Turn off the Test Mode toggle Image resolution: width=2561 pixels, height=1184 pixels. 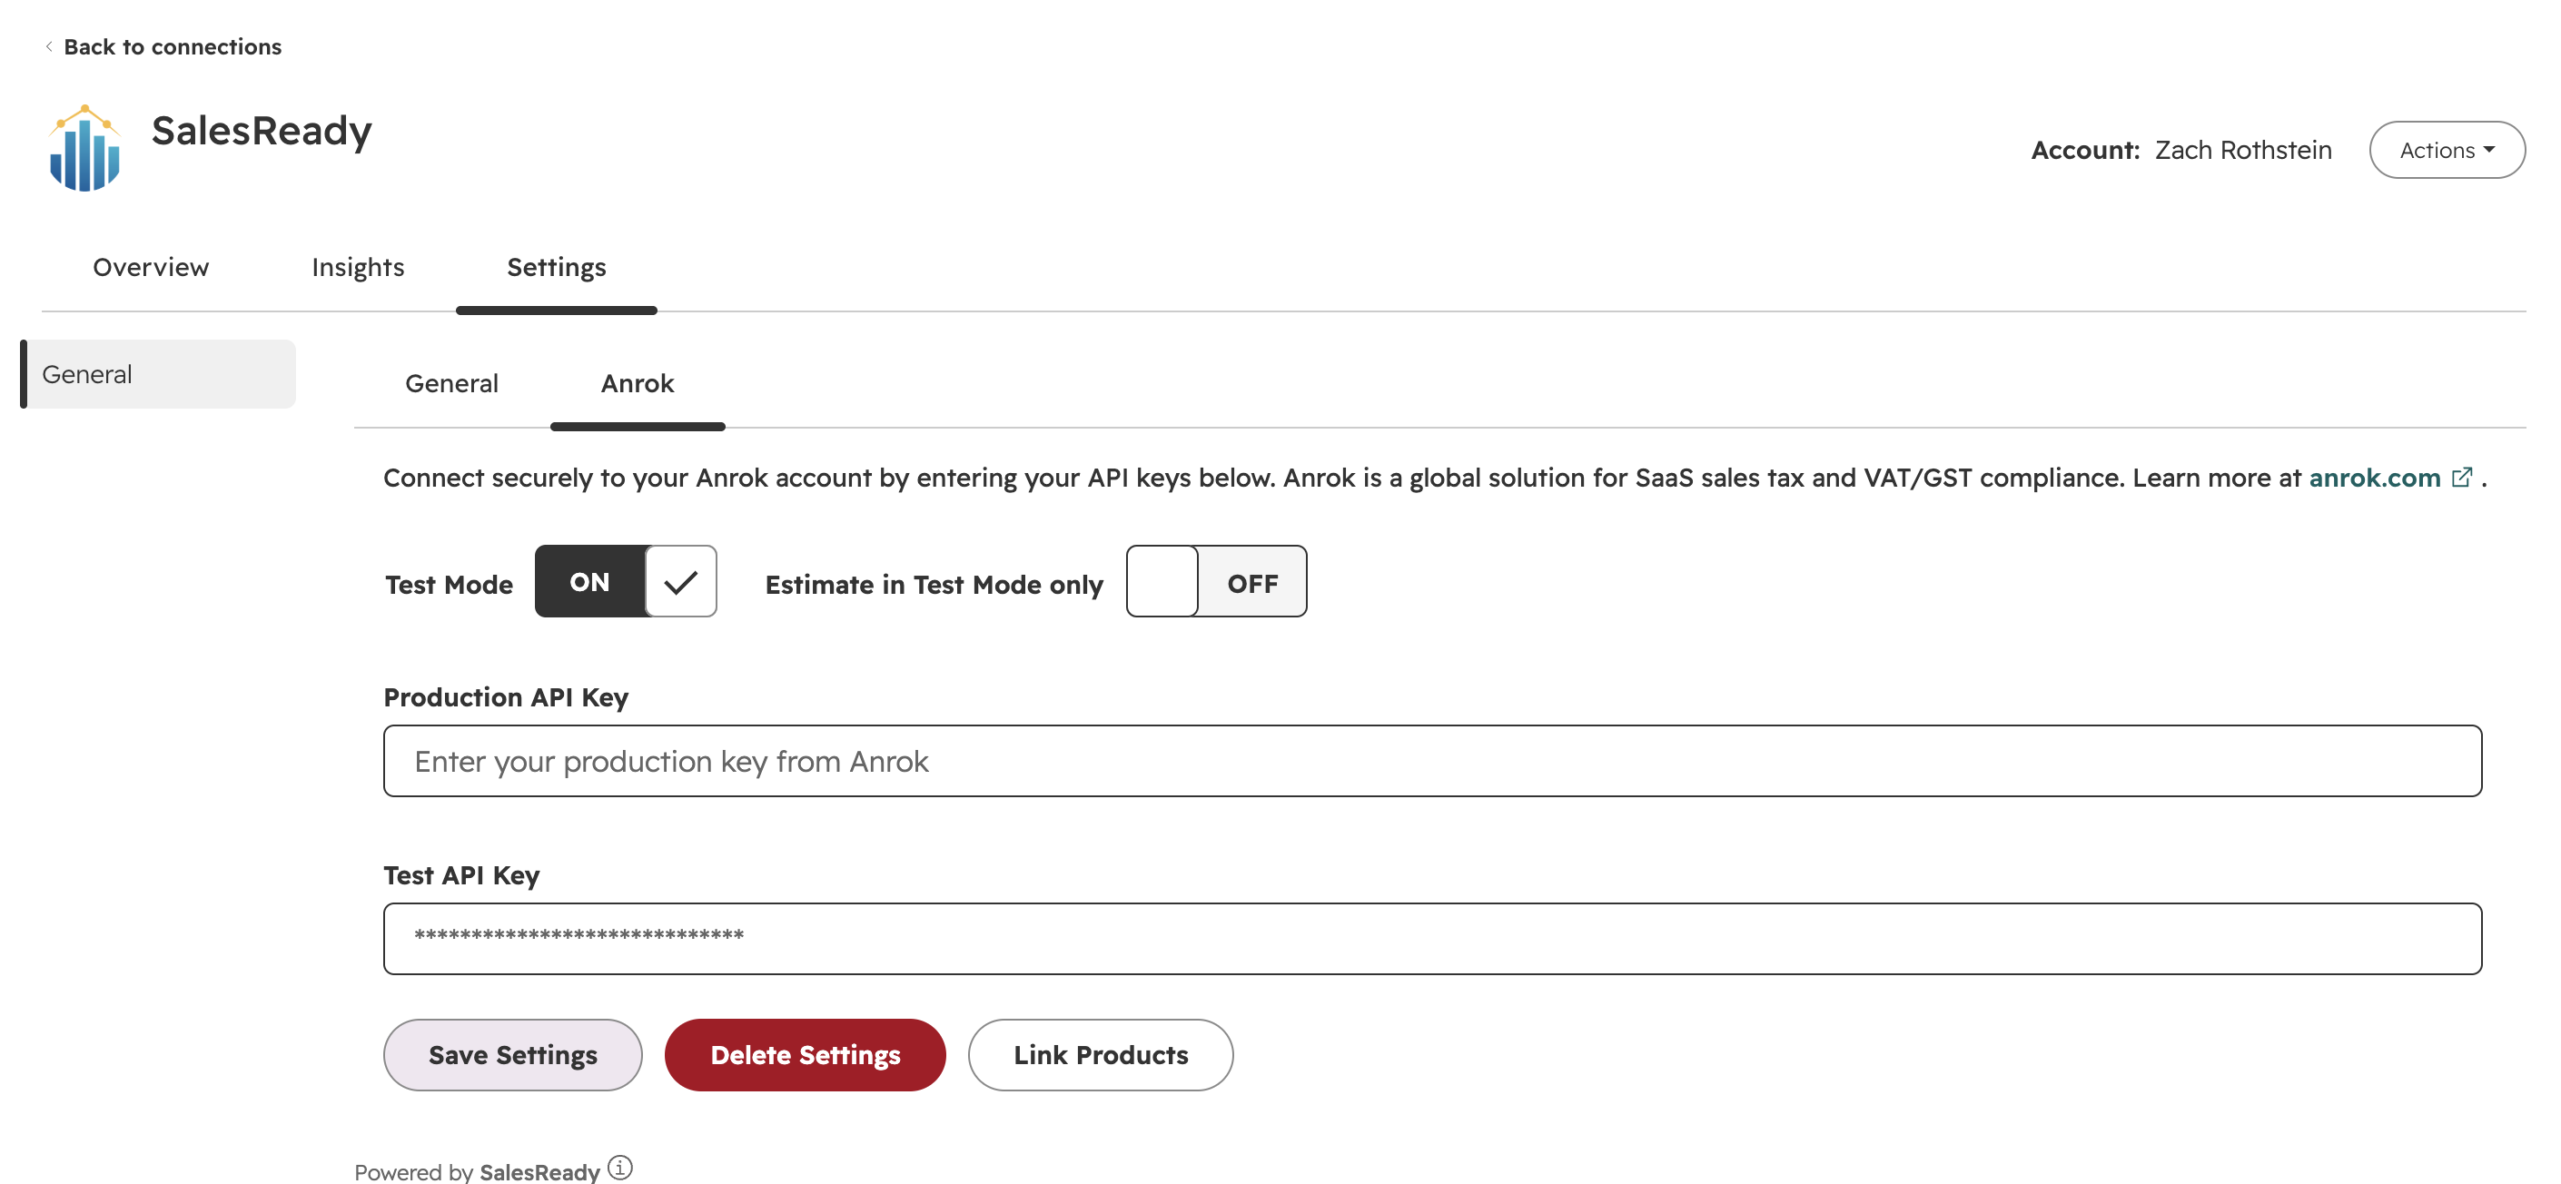[x=626, y=582]
